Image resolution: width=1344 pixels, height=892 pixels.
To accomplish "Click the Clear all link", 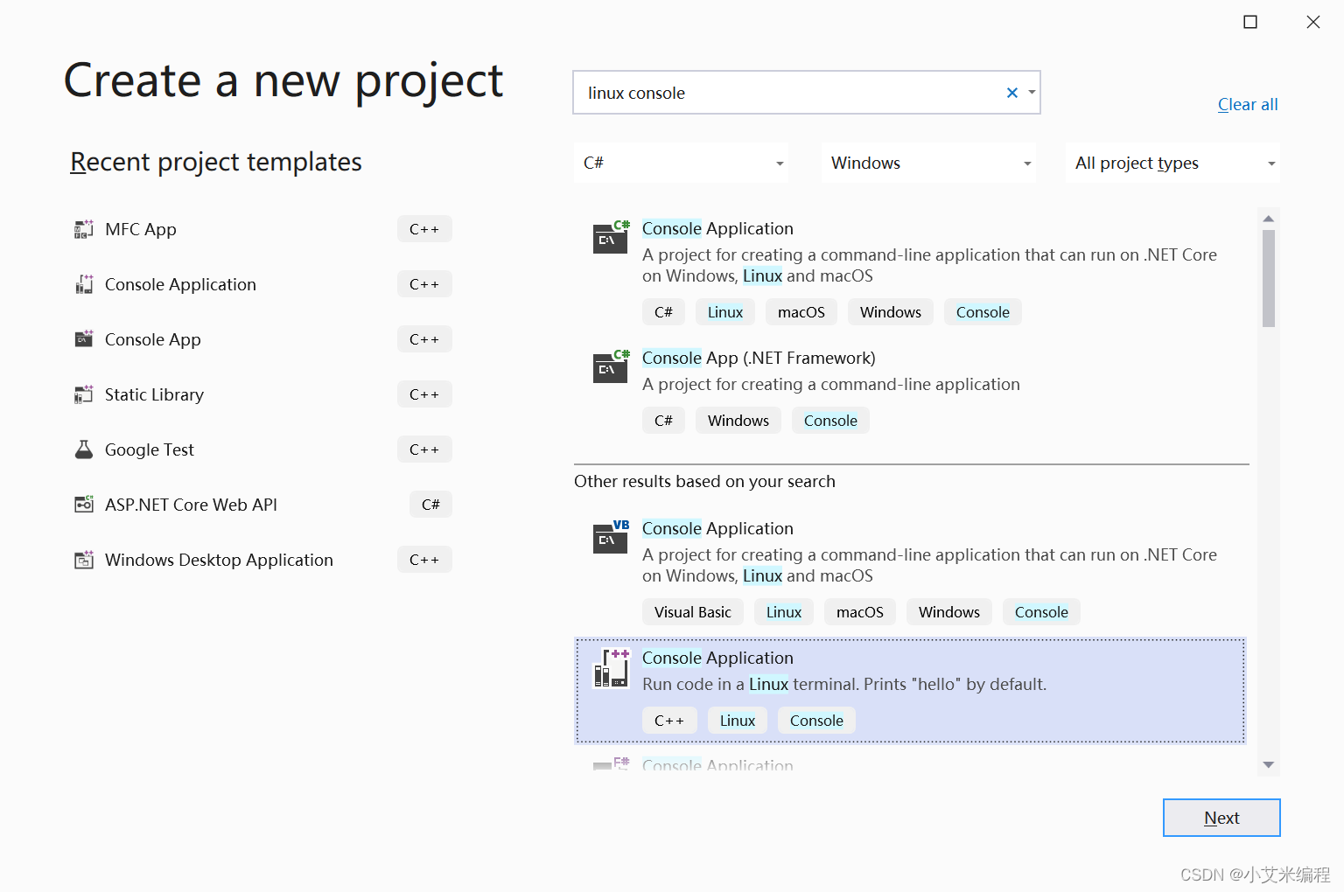I will pos(1248,104).
